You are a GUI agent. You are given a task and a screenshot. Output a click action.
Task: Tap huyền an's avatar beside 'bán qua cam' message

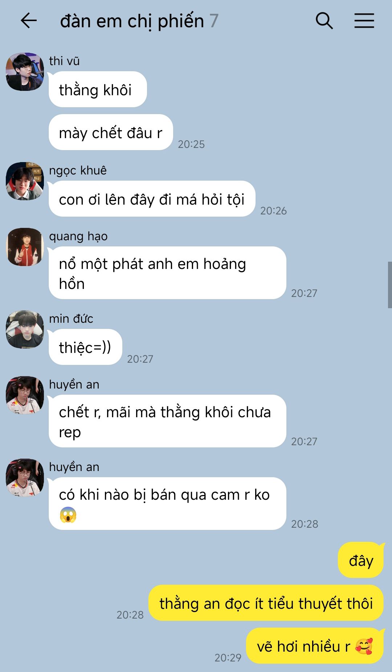coord(25,478)
